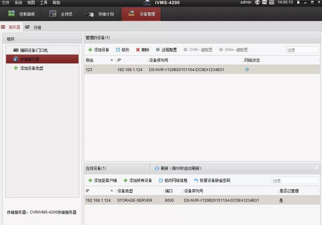Viewport: 322px width, 225px height.
Task: Click the admin user label
Action: [246, 2]
